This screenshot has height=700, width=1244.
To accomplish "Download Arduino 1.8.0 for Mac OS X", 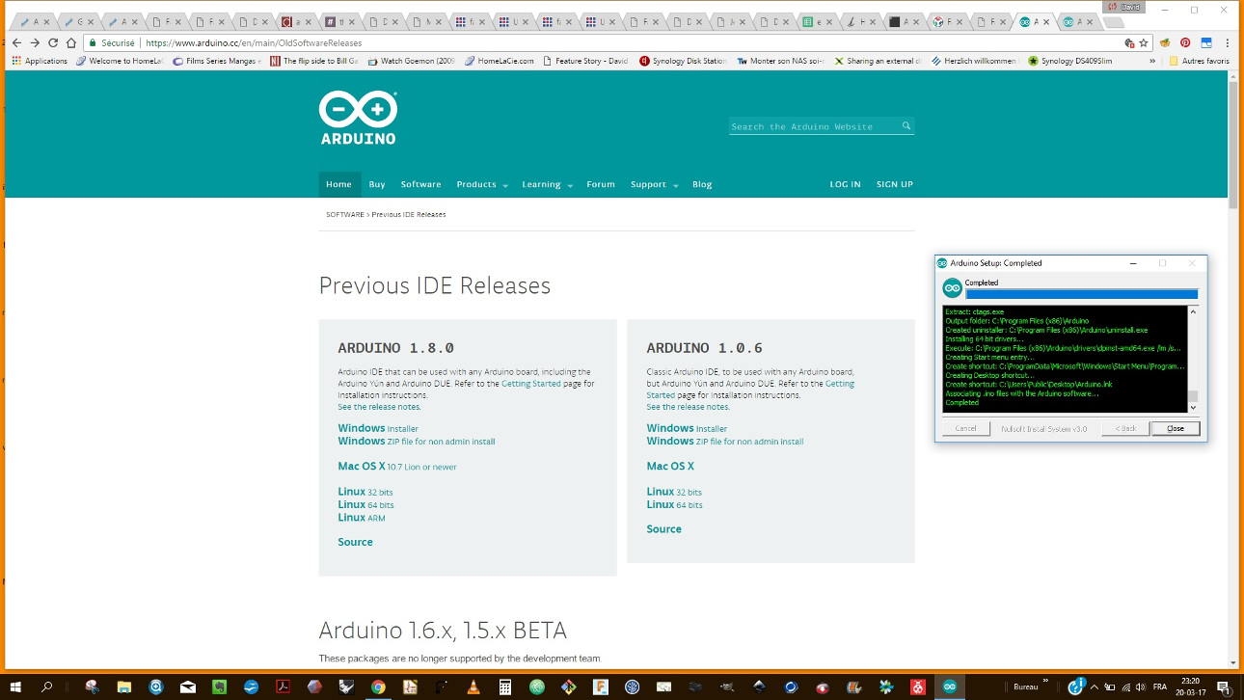I will (397, 467).
